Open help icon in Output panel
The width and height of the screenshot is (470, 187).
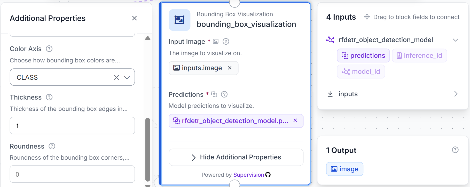coord(455,150)
